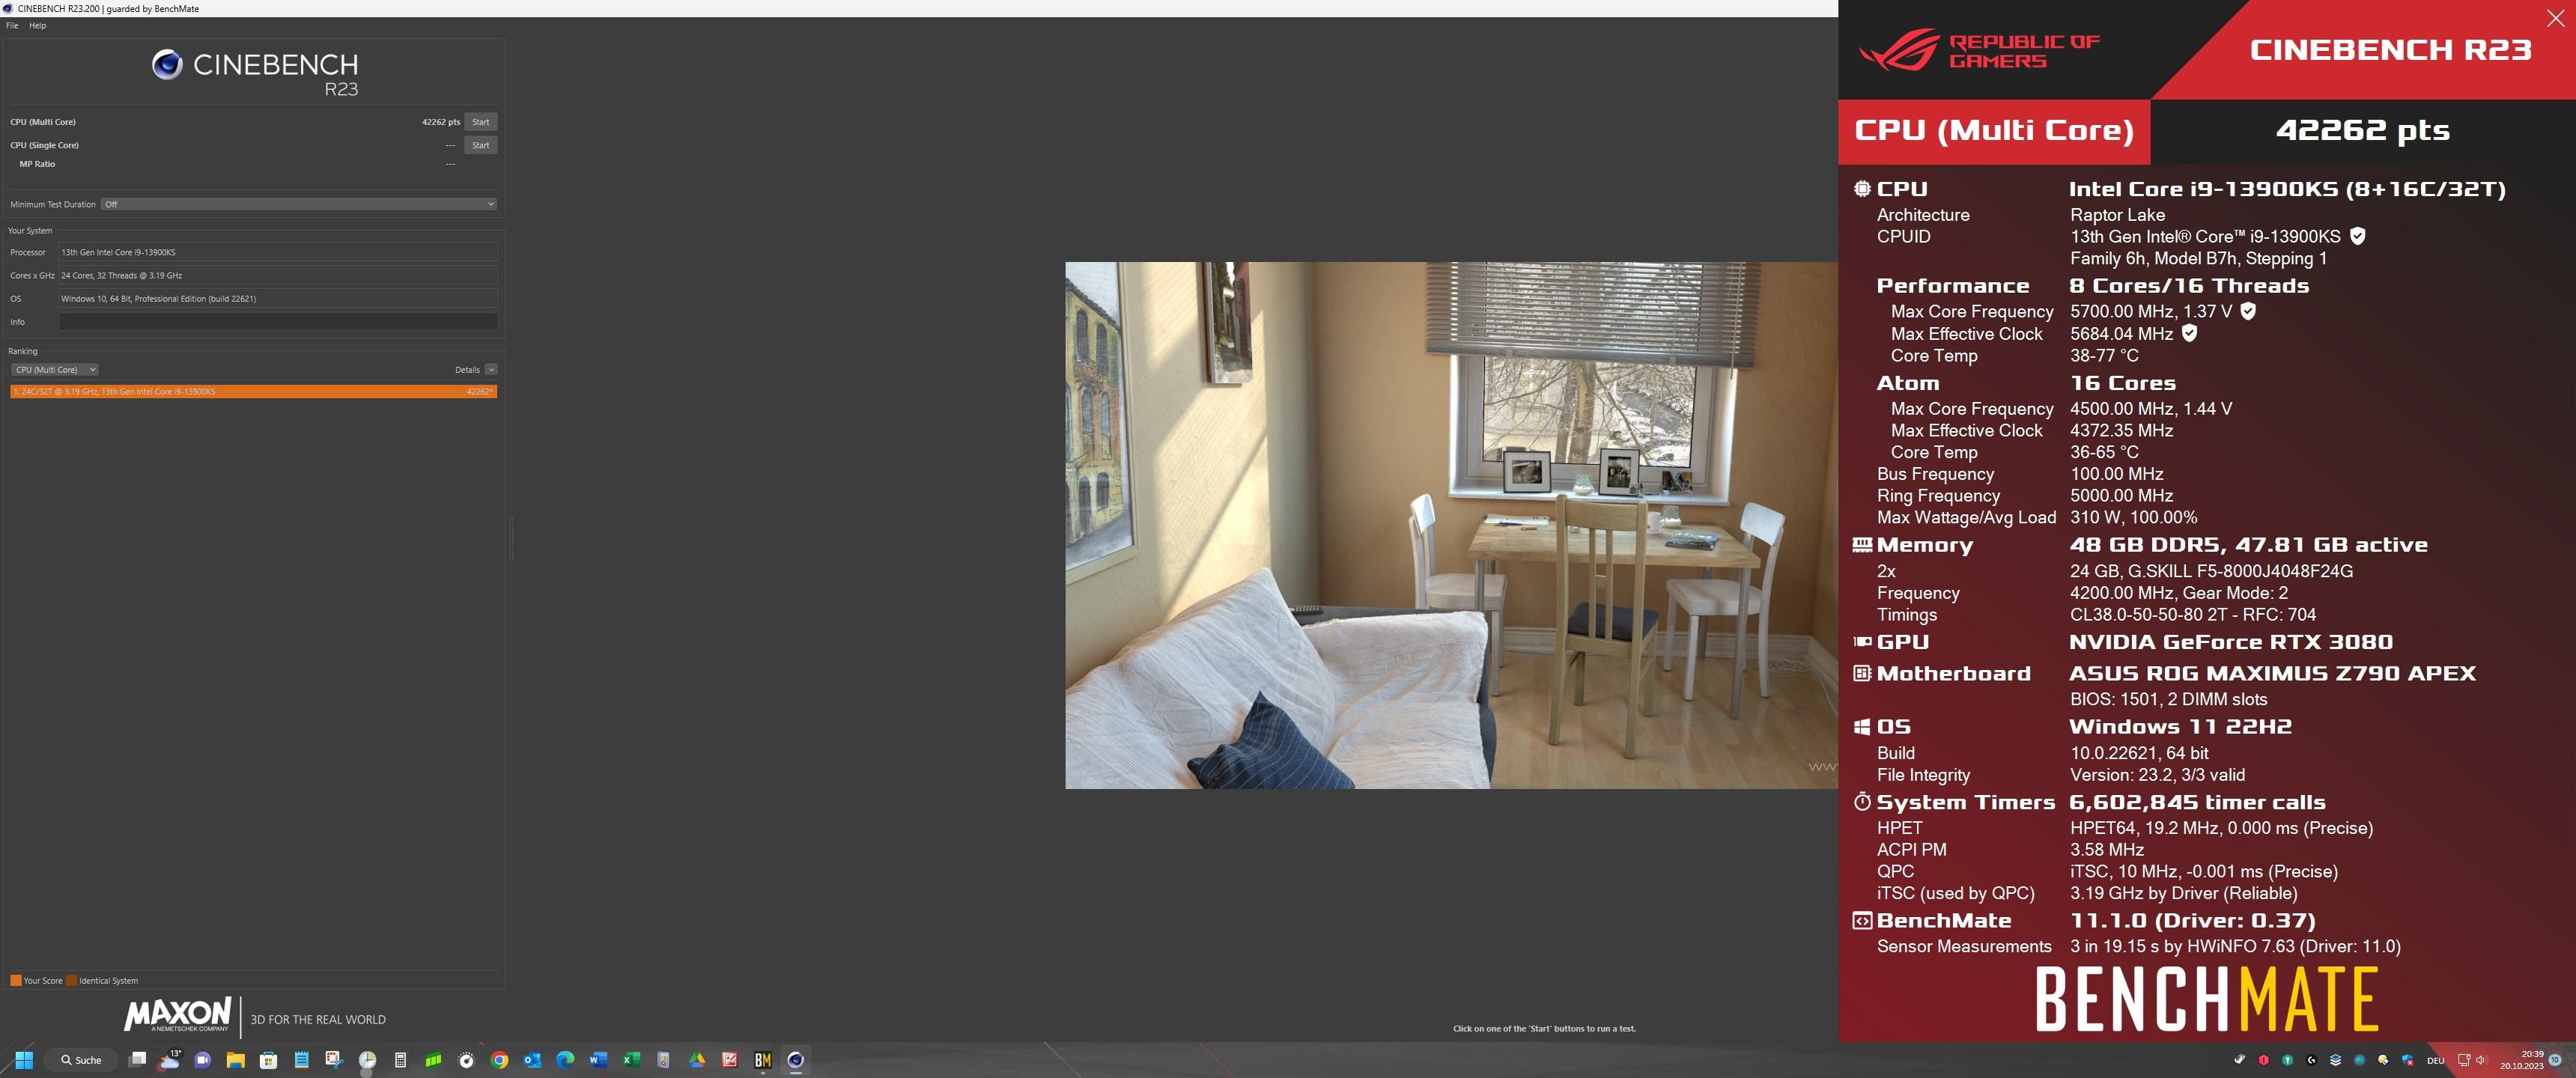Click the BenchMate BM taskbar icon
Viewport: 2576px width, 1078px height.
(x=763, y=1060)
